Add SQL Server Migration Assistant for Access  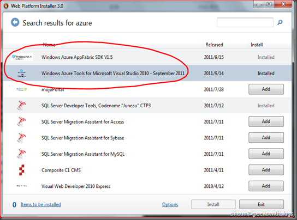click(266, 121)
